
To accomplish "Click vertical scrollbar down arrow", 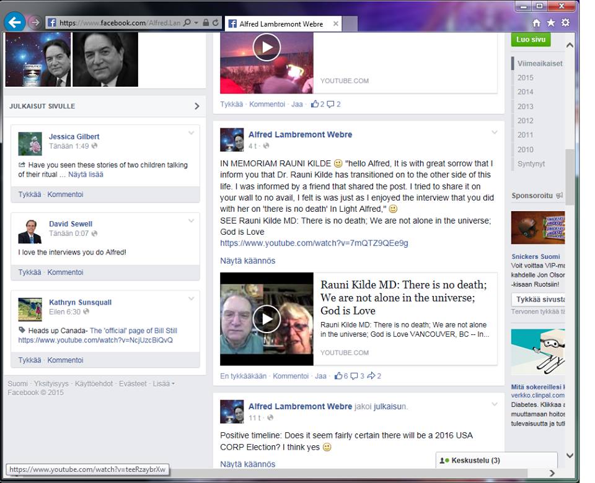I will click(570, 456).
